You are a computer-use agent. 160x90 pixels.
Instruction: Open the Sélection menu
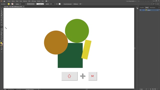tap(25, 1)
